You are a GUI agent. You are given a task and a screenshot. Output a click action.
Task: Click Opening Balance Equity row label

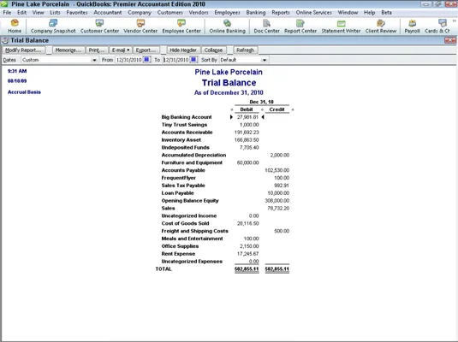point(190,200)
